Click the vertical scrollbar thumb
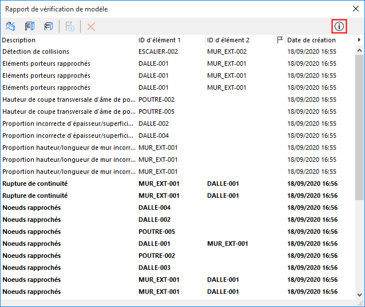 pyautogui.click(x=359, y=127)
